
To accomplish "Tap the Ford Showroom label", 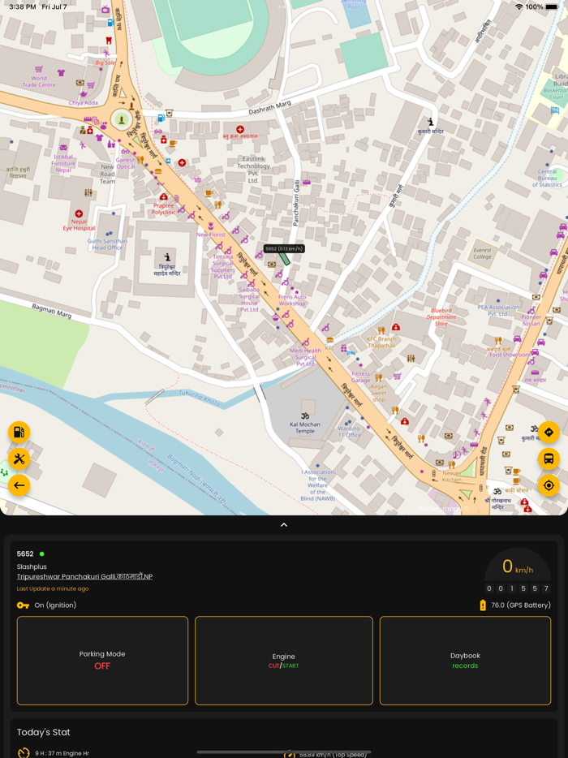I will click(510, 355).
